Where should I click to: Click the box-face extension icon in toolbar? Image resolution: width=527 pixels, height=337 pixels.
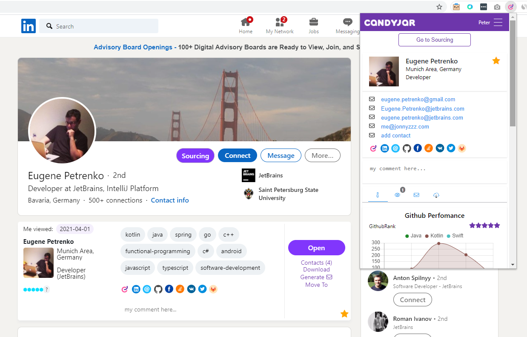pyautogui.click(x=456, y=7)
